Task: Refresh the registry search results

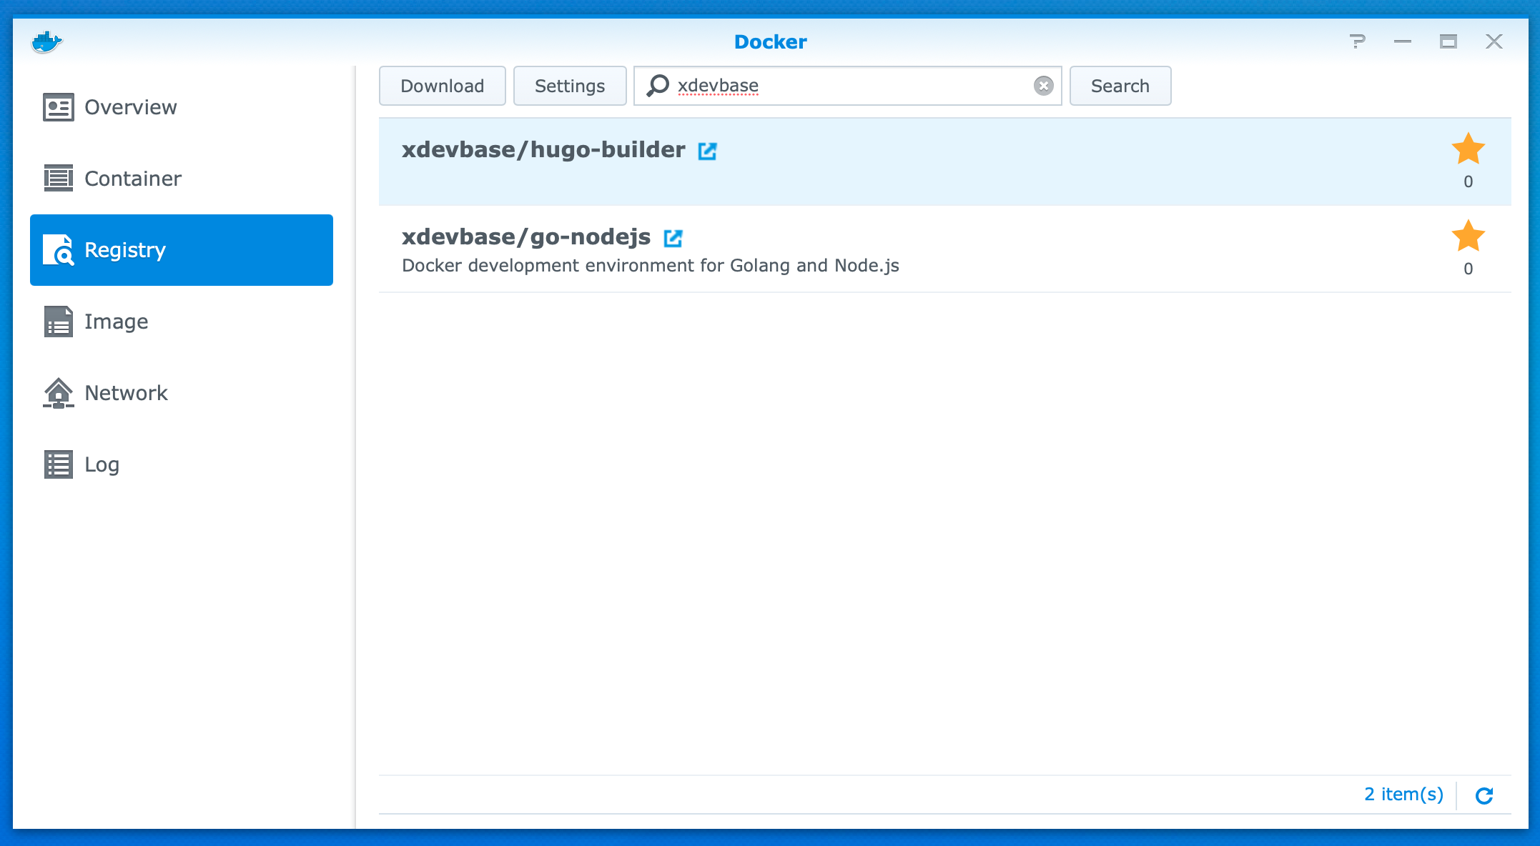Action: [1484, 795]
